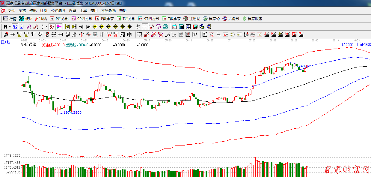This screenshot has width=371, height=177.
Task: Toggle the hand pan tool
Action: pyautogui.click(x=138, y=27)
